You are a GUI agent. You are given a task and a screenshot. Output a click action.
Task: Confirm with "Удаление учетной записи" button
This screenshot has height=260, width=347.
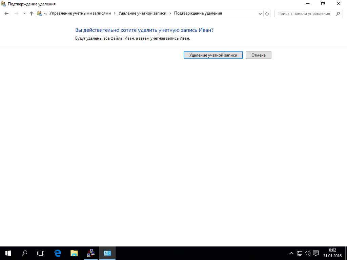pyautogui.click(x=213, y=55)
